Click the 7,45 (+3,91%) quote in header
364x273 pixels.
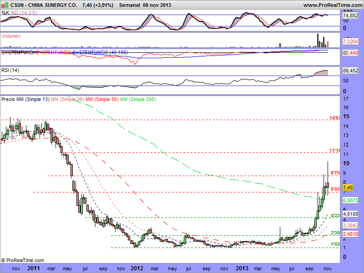(x=98, y=5)
